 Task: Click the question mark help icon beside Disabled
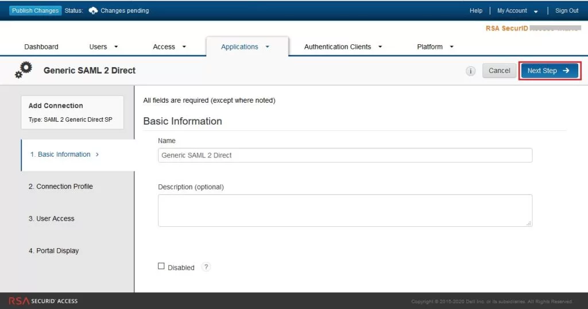(x=206, y=267)
